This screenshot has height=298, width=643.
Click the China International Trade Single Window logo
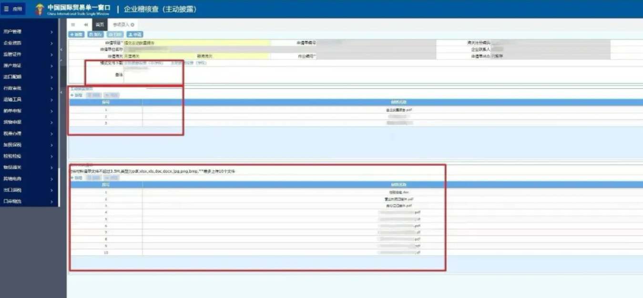click(x=75, y=10)
